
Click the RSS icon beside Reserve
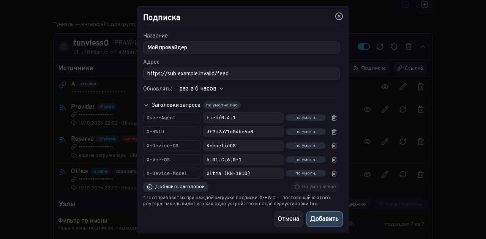pyautogui.click(x=63, y=139)
